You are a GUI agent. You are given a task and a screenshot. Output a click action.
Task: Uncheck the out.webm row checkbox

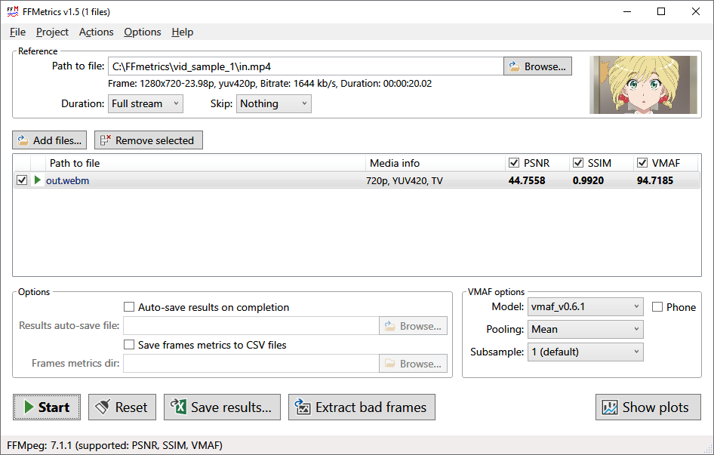click(x=22, y=180)
